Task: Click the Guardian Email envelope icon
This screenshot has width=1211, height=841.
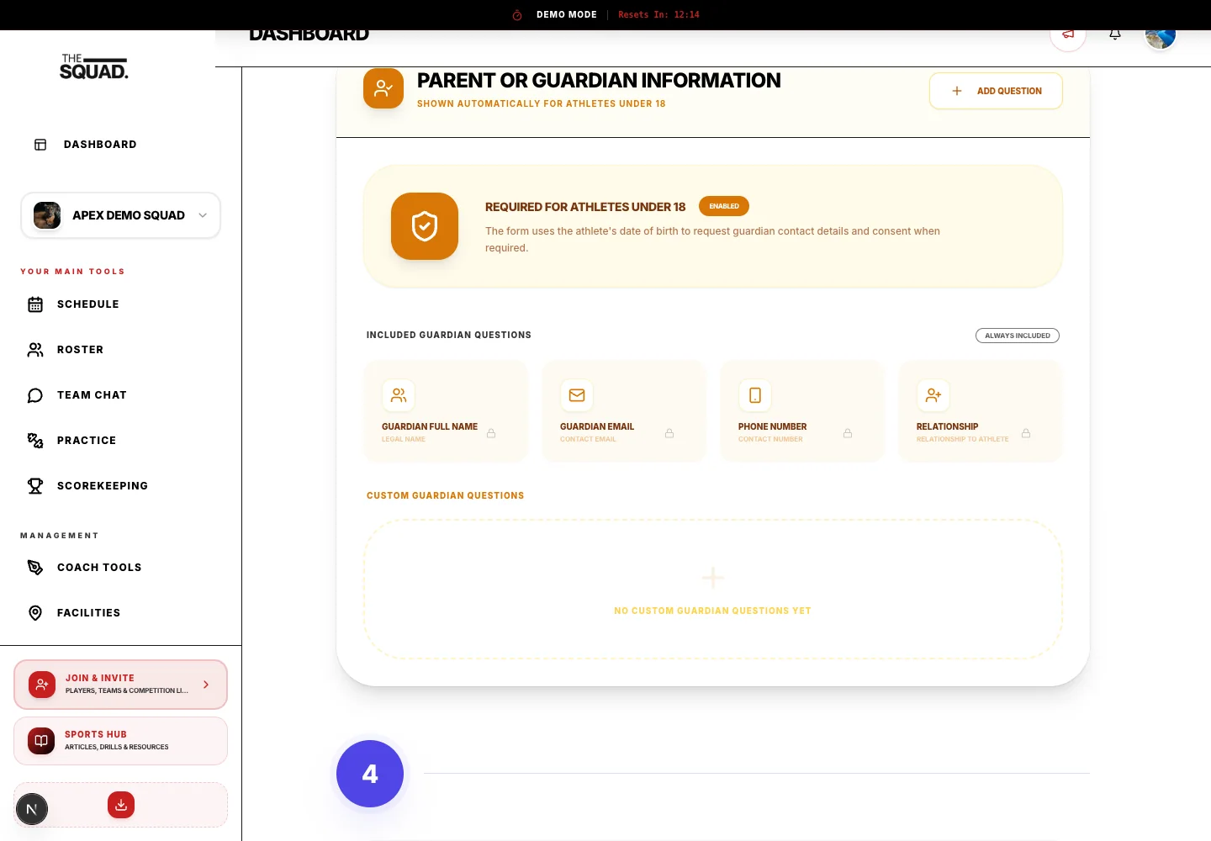Action: coord(577,395)
